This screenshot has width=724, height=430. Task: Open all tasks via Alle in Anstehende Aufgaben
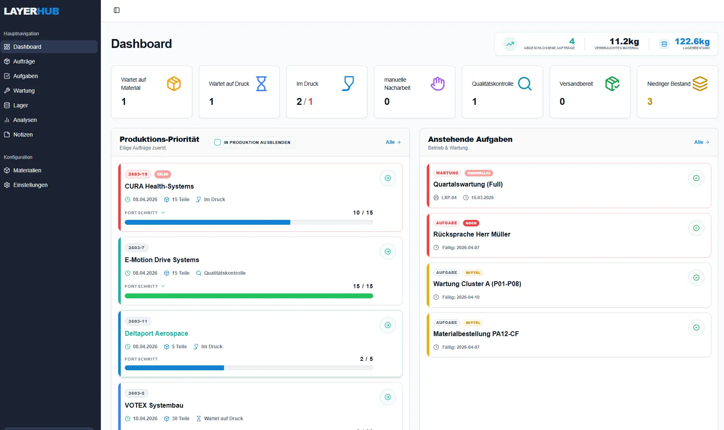(702, 142)
